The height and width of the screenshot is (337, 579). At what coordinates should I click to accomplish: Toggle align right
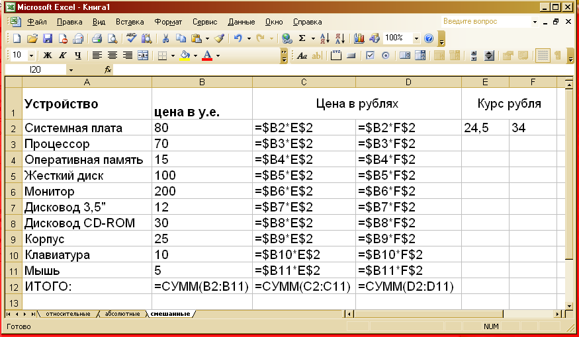(x=128, y=56)
